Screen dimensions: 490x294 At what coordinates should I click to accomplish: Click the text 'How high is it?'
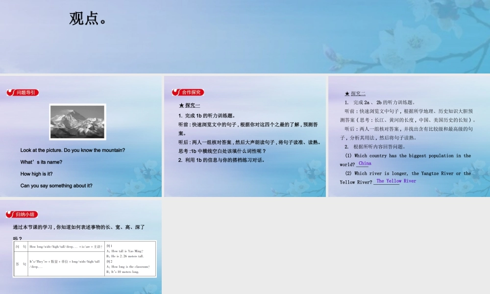click(37, 174)
